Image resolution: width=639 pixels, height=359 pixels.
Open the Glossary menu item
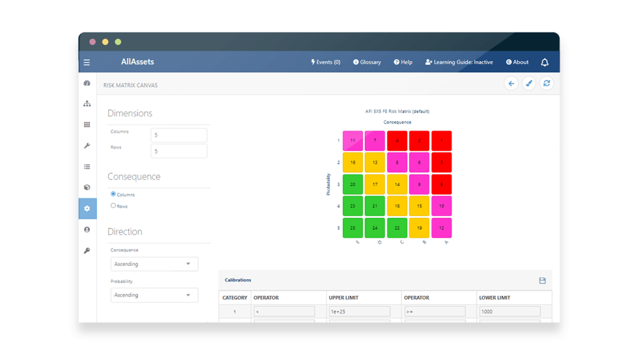(x=367, y=62)
